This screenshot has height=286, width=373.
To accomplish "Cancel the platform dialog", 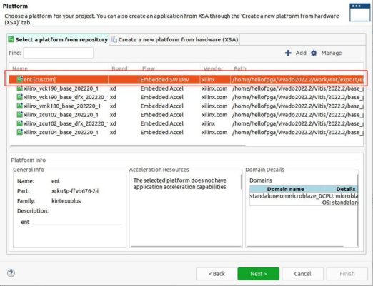I will 302,274.
